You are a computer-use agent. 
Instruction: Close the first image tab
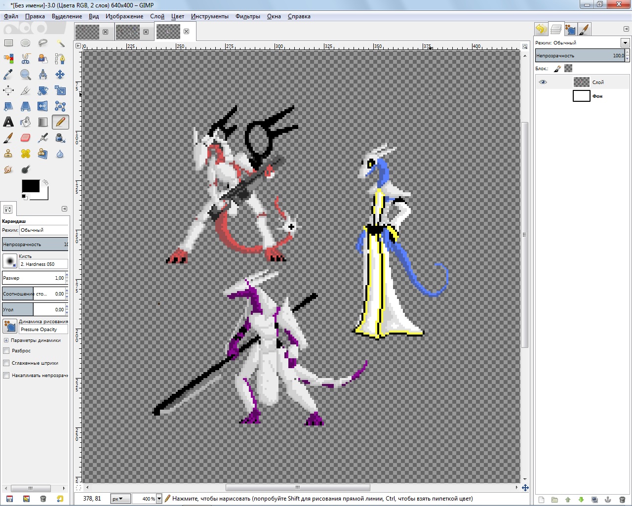[x=105, y=32]
